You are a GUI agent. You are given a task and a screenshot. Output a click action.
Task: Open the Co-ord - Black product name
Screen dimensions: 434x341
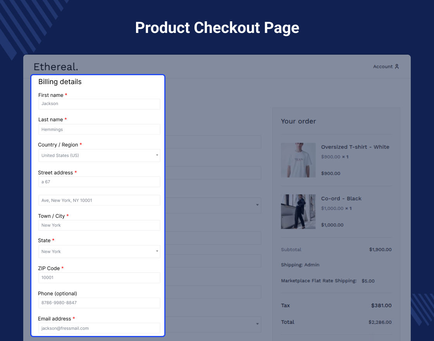[341, 198]
